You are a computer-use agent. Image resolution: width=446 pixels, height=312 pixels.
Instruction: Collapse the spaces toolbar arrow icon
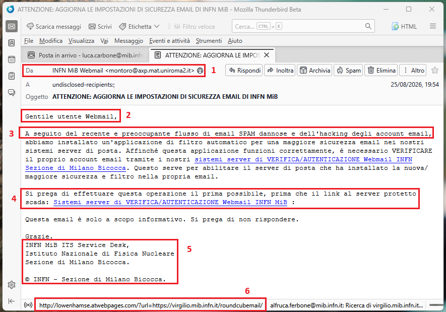tap(12, 301)
